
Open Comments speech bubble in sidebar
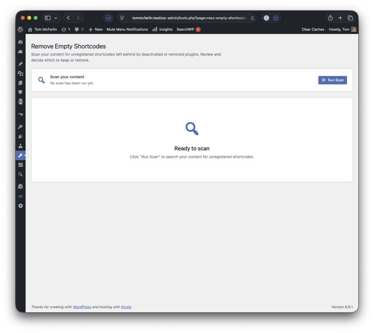tap(20, 92)
